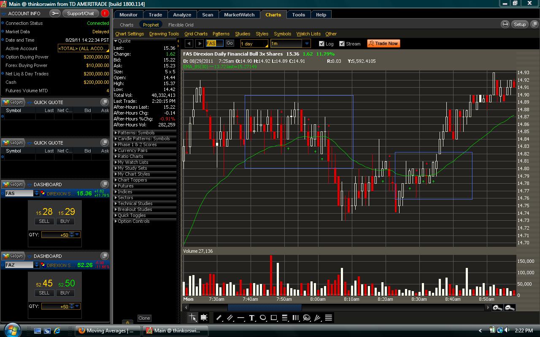Choose the Fibonacci retracements tool
This screenshot has height=337, width=540.
(x=285, y=318)
